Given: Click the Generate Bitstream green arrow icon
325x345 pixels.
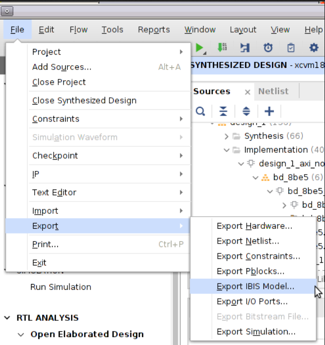Looking at the screenshot, I should pos(222,48).
